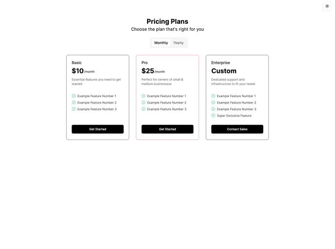Viewport: 335px width, 249px height.
Task: Click the Basic plan Feature Number 1 check icon
Action: 74,96
